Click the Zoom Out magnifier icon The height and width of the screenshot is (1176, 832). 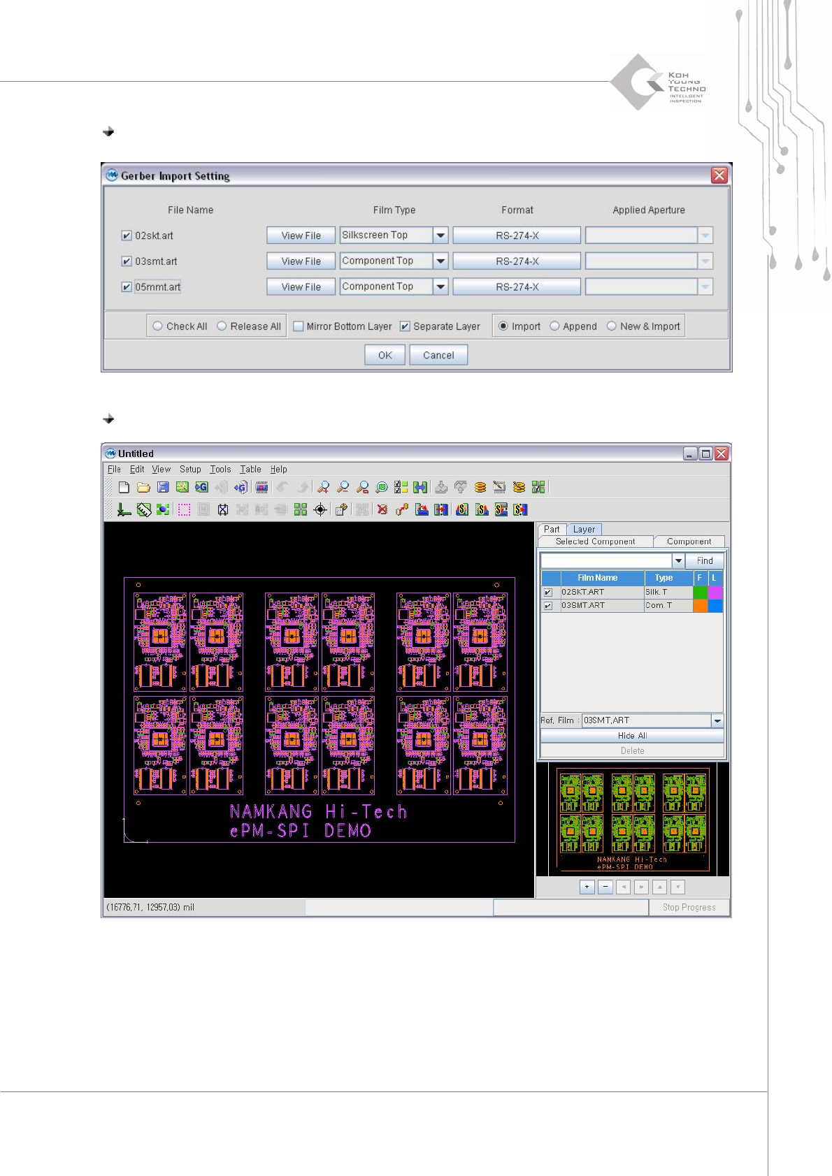[x=343, y=488]
